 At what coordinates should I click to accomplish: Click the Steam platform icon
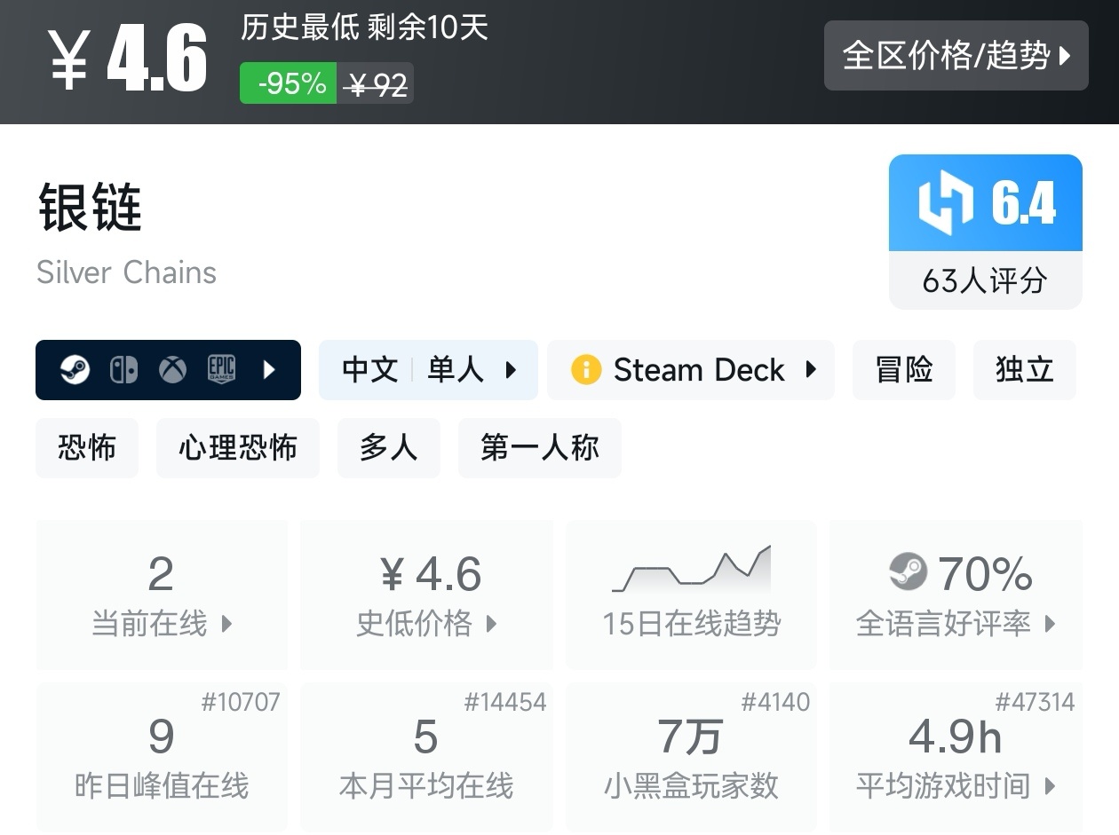coord(75,370)
